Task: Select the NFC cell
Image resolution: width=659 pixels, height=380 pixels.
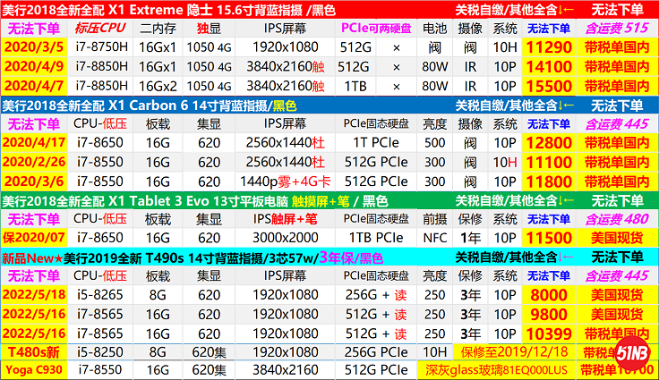Action: [x=434, y=238]
